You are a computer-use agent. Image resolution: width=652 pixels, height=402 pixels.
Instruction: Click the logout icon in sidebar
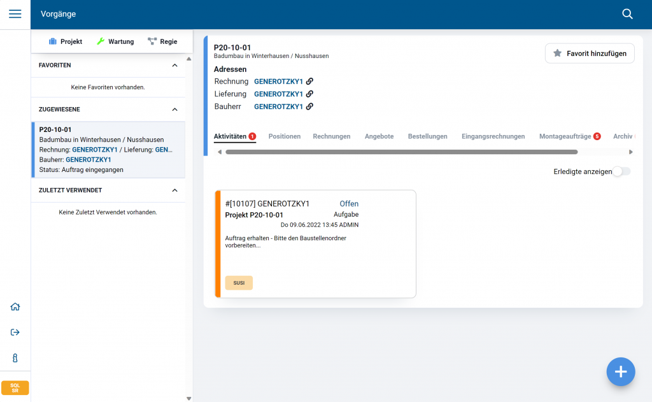(x=15, y=332)
